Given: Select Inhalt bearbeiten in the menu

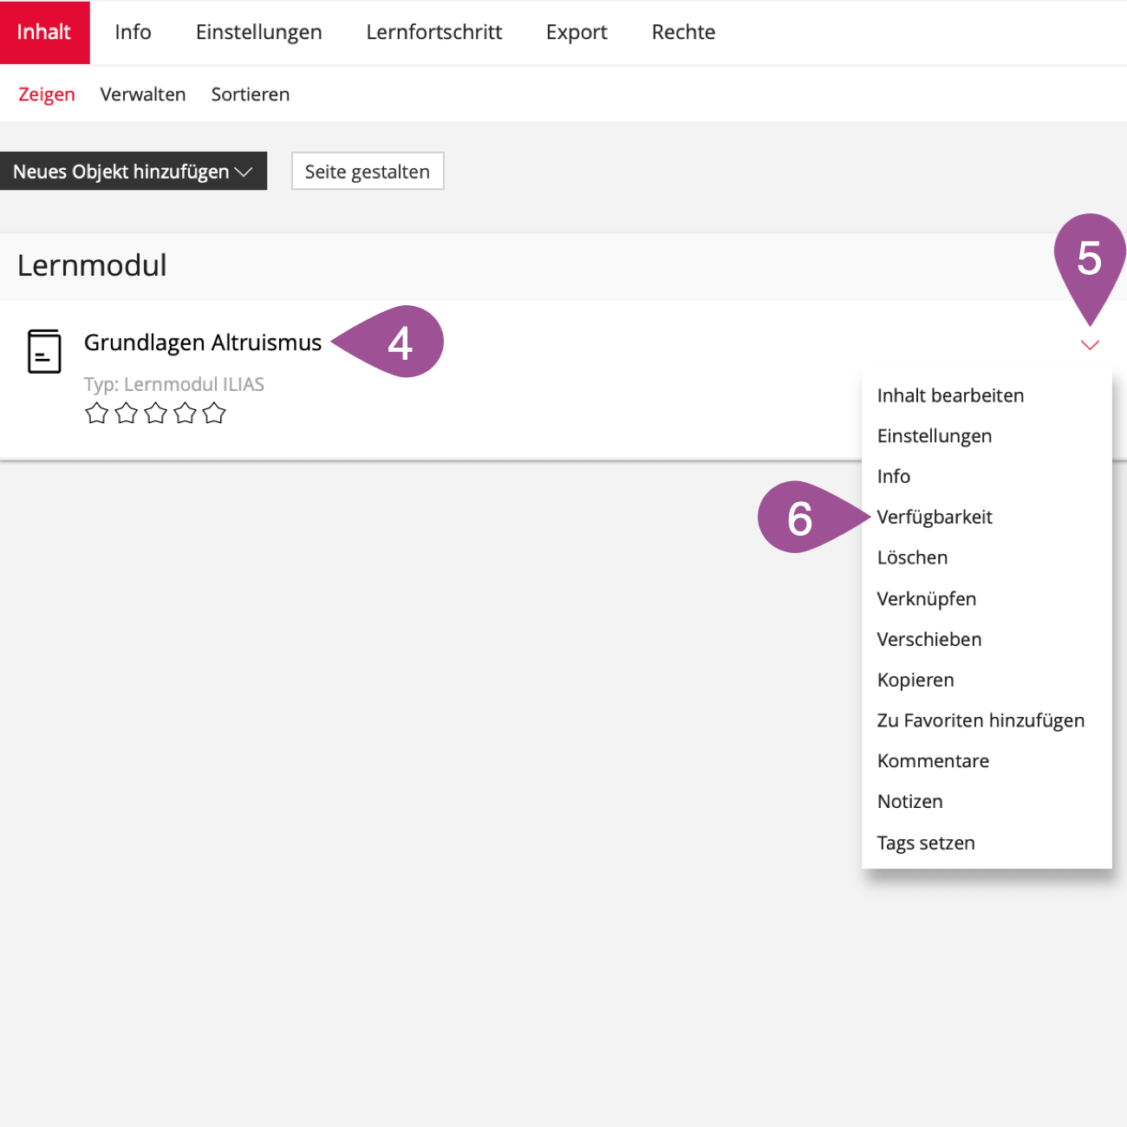Looking at the screenshot, I should pyautogui.click(x=950, y=396).
